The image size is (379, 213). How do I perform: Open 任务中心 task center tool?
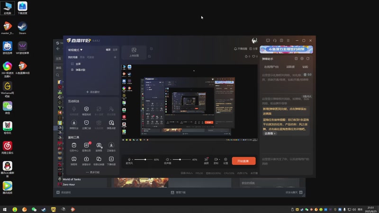point(74,147)
